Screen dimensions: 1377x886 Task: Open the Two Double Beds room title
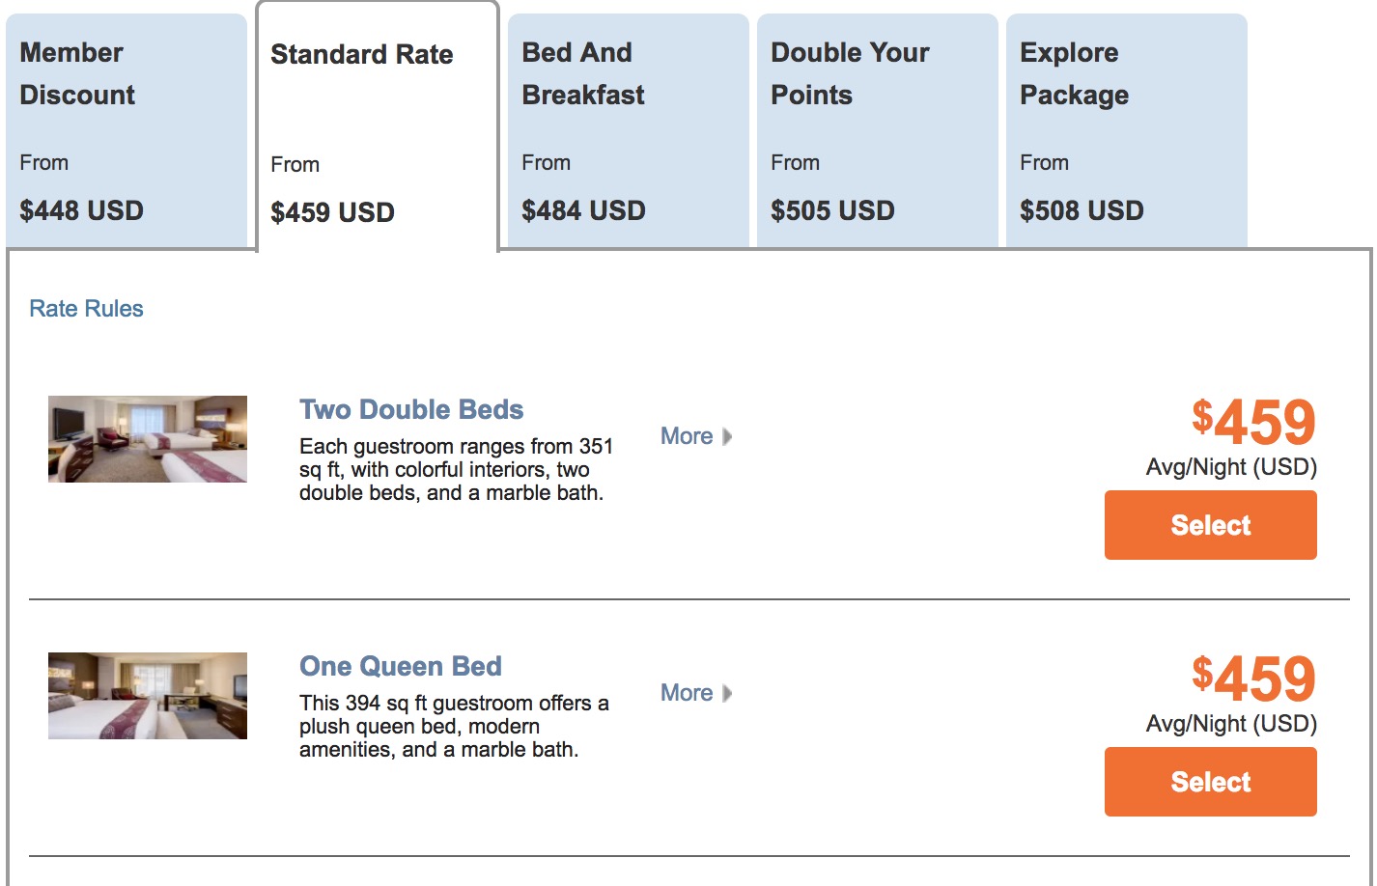coord(411,409)
